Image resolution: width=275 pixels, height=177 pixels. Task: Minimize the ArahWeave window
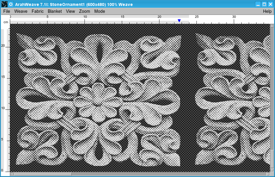coord(258,4)
